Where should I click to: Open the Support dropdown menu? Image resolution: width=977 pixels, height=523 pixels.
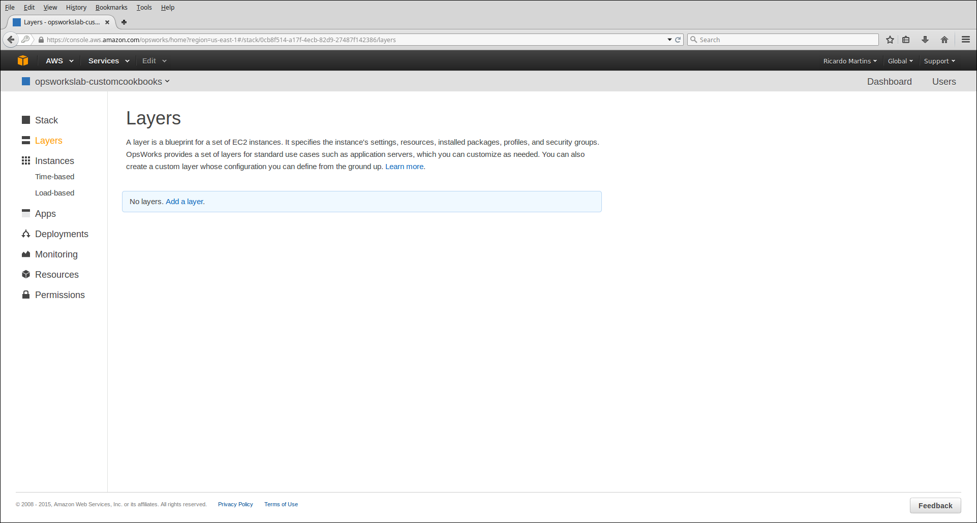point(939,61)
